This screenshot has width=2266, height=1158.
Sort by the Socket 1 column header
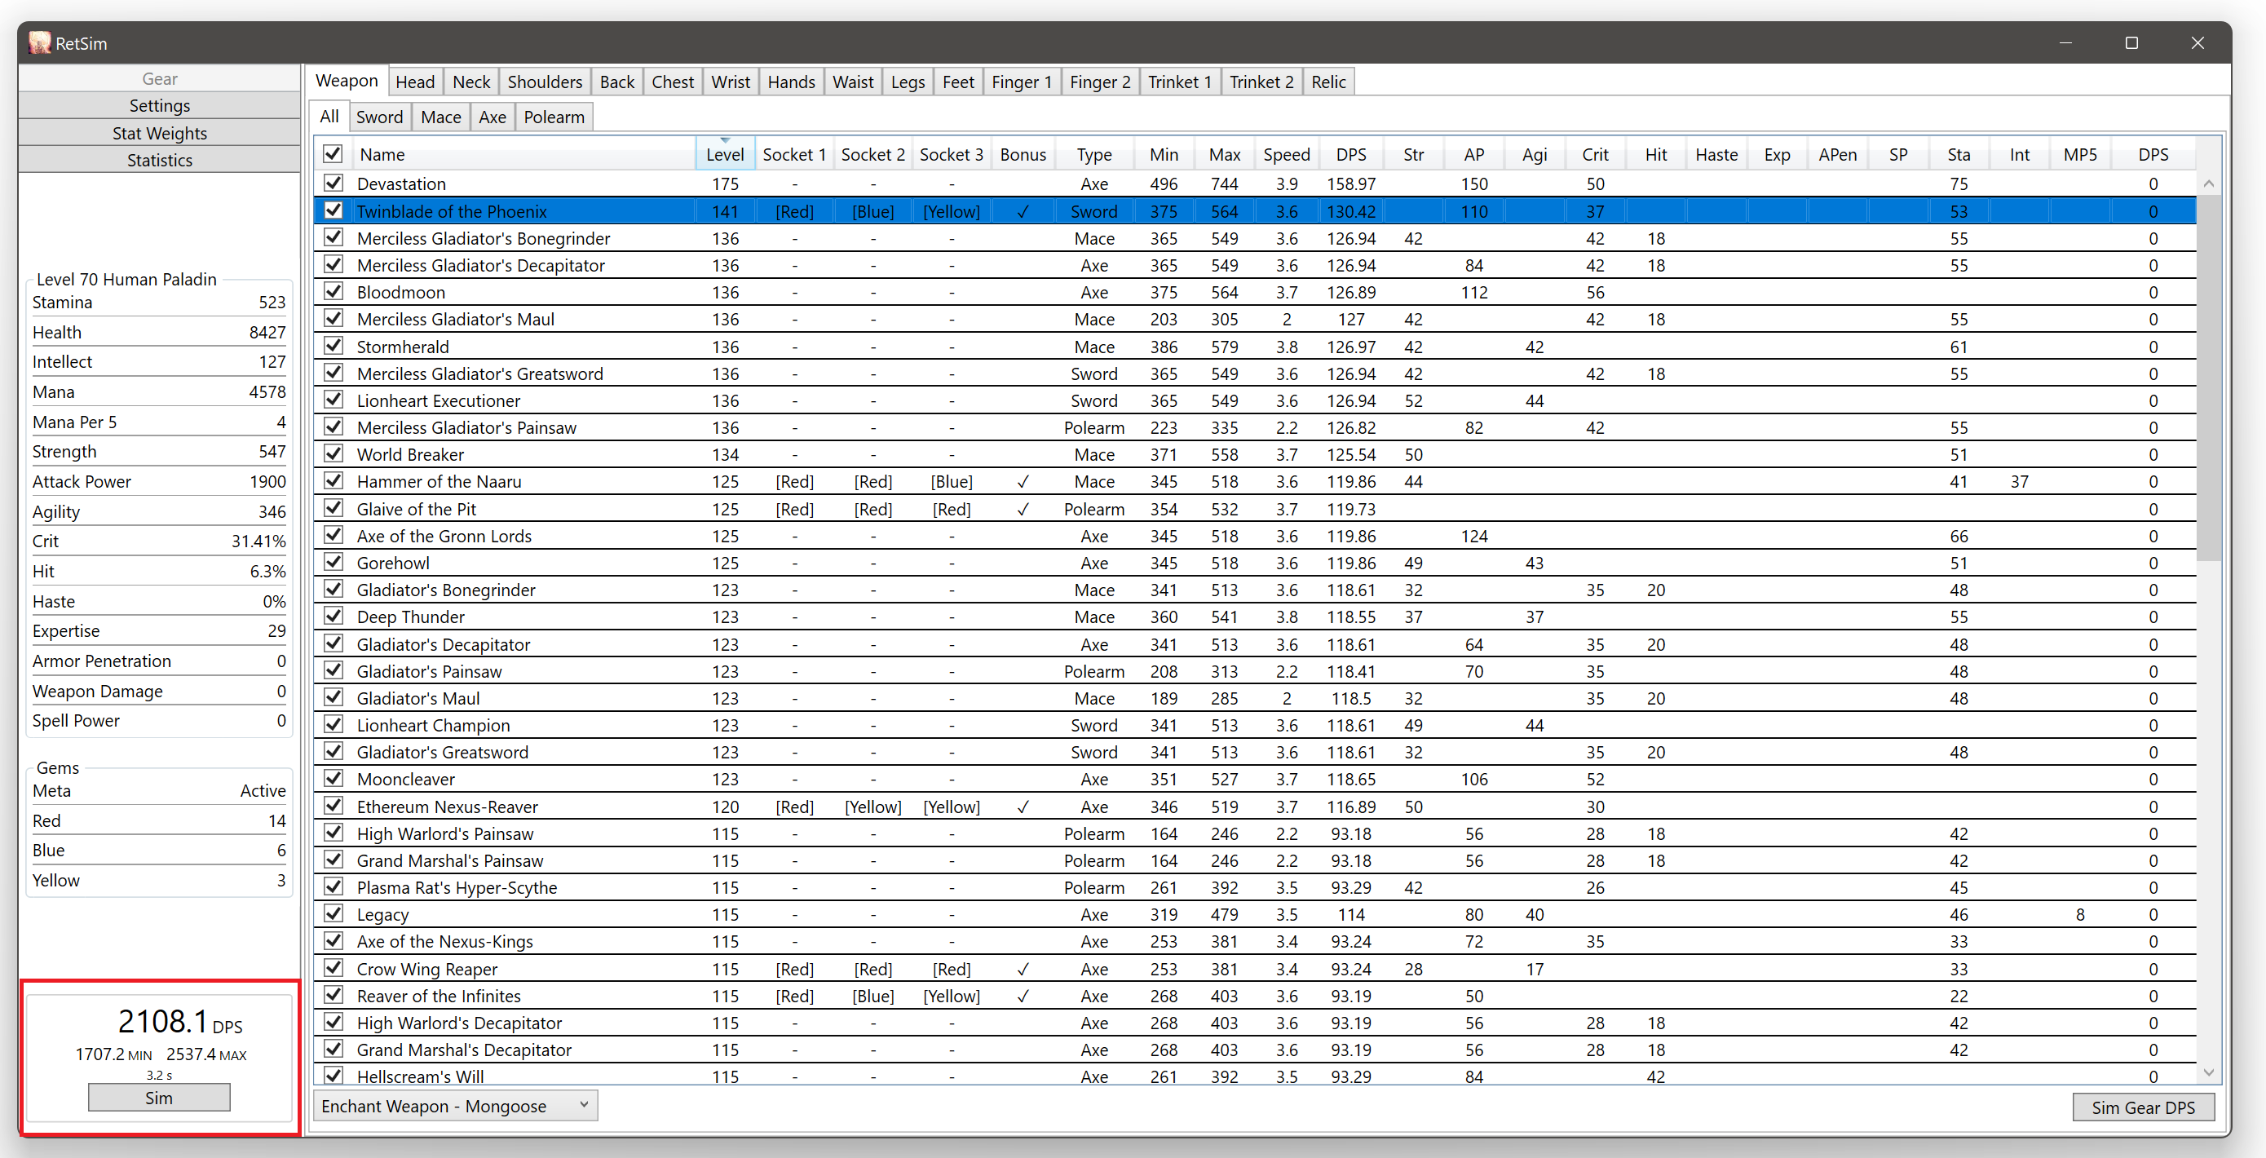(x=793, y=154)
